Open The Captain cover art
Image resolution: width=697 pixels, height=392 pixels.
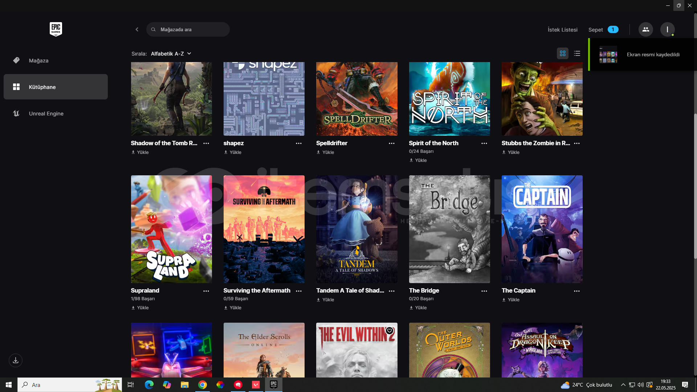click(x=542, y=229)
